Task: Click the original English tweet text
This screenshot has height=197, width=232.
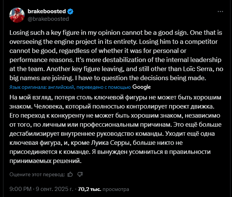Action: pos(116,55)
